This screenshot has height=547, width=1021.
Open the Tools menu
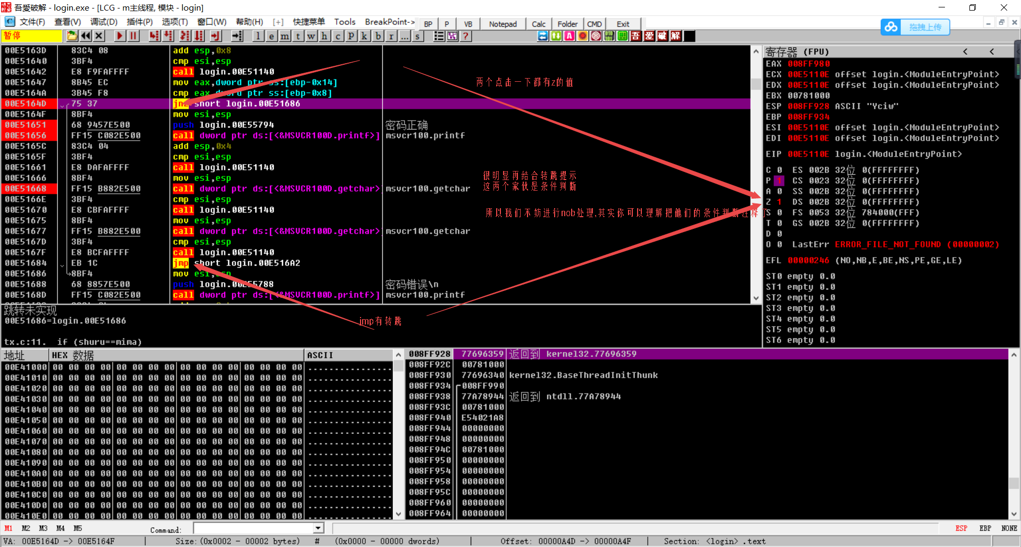pyautogui.click(x=345, y=22)
